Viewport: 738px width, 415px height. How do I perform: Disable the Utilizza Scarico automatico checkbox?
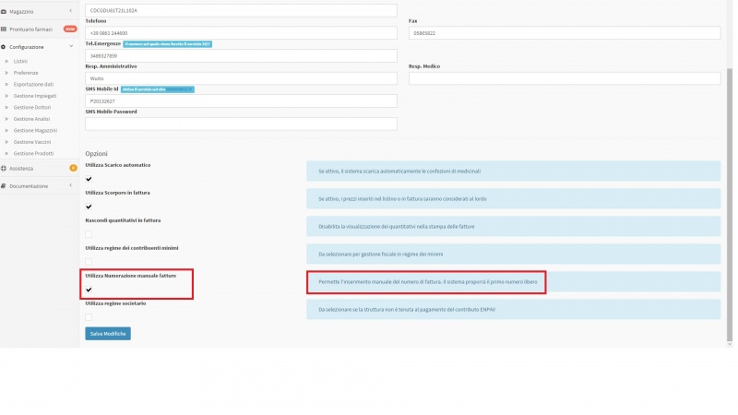pyautogui.click(x=89, y=179)
